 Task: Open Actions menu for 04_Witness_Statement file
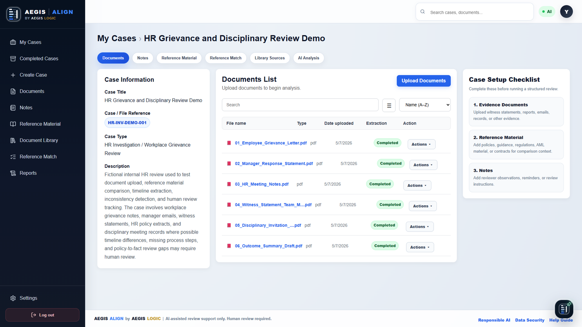point(423,206)
